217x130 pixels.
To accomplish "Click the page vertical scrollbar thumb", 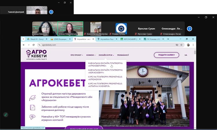I will point(195,53).
